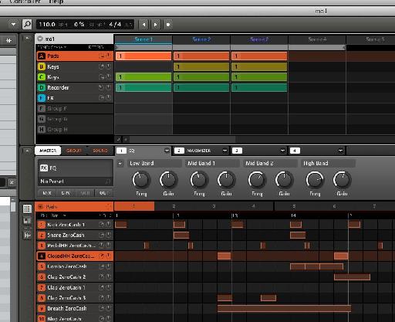This screenshot has width=395, height=322.
Task: Open empty FX slot 4 dropdown arrow
Action: [340, 151]
